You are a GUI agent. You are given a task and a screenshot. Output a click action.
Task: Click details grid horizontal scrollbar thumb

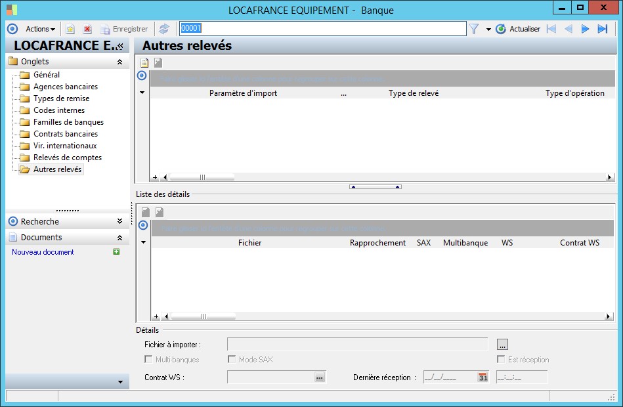[204, 317]
